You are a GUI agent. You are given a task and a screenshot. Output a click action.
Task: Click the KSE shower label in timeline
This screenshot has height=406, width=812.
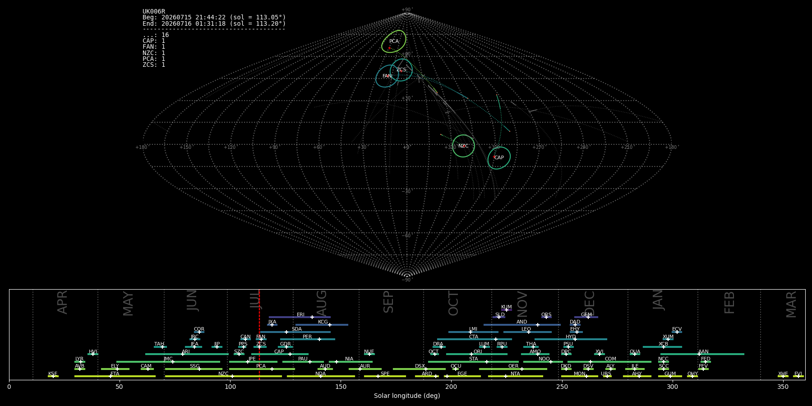pyautogui.click(x=53, y=374)
